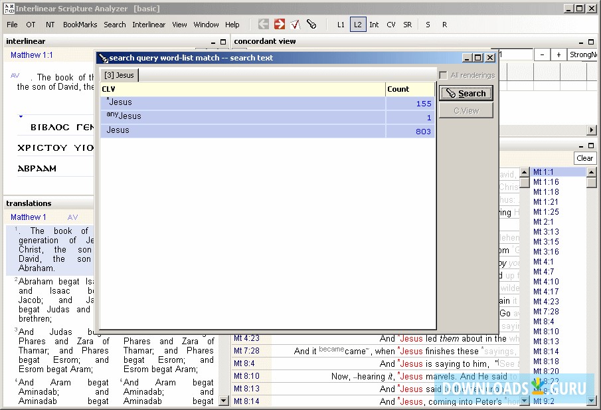Click the red forward navigation arrow

point(278,23)
